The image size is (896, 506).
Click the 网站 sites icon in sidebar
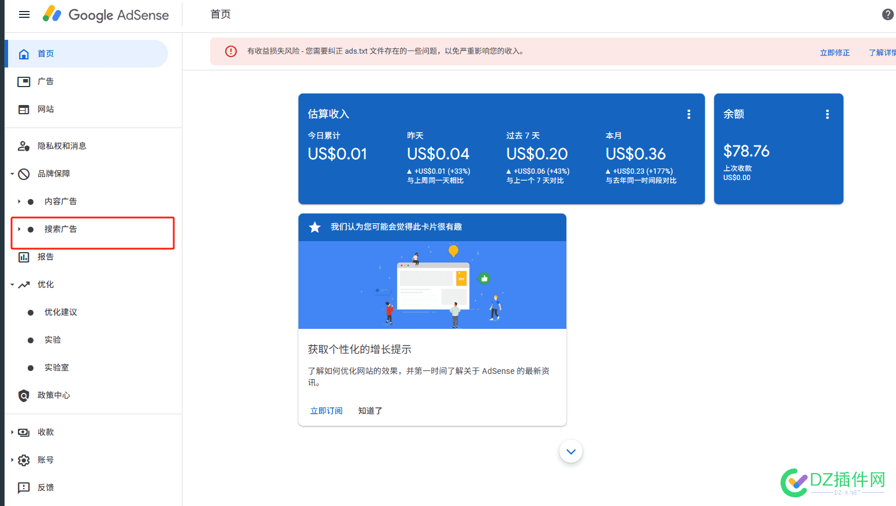point(24,109)
